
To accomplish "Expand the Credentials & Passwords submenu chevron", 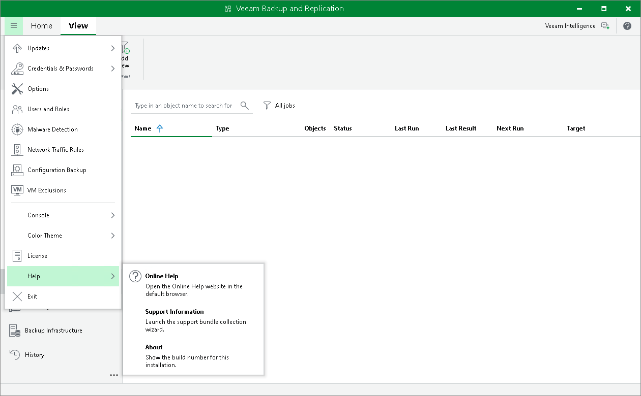I will coord(112,69).
